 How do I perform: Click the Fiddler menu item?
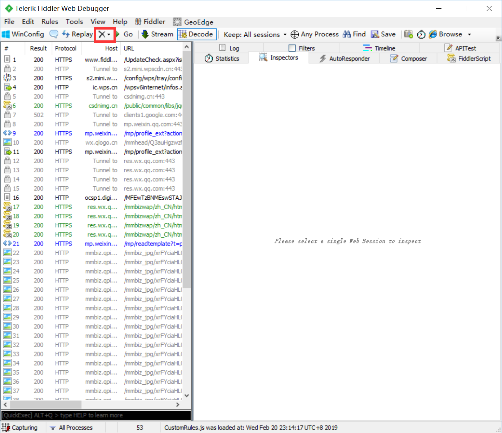(x=150, y=22)
